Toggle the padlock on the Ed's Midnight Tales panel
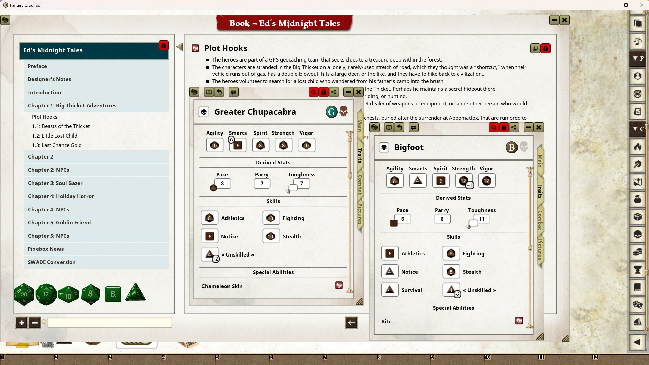 click(x=164, y=45)
